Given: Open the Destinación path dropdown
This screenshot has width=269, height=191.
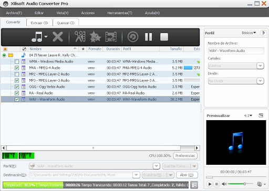Looking at the screenshot, I should 136,175.
